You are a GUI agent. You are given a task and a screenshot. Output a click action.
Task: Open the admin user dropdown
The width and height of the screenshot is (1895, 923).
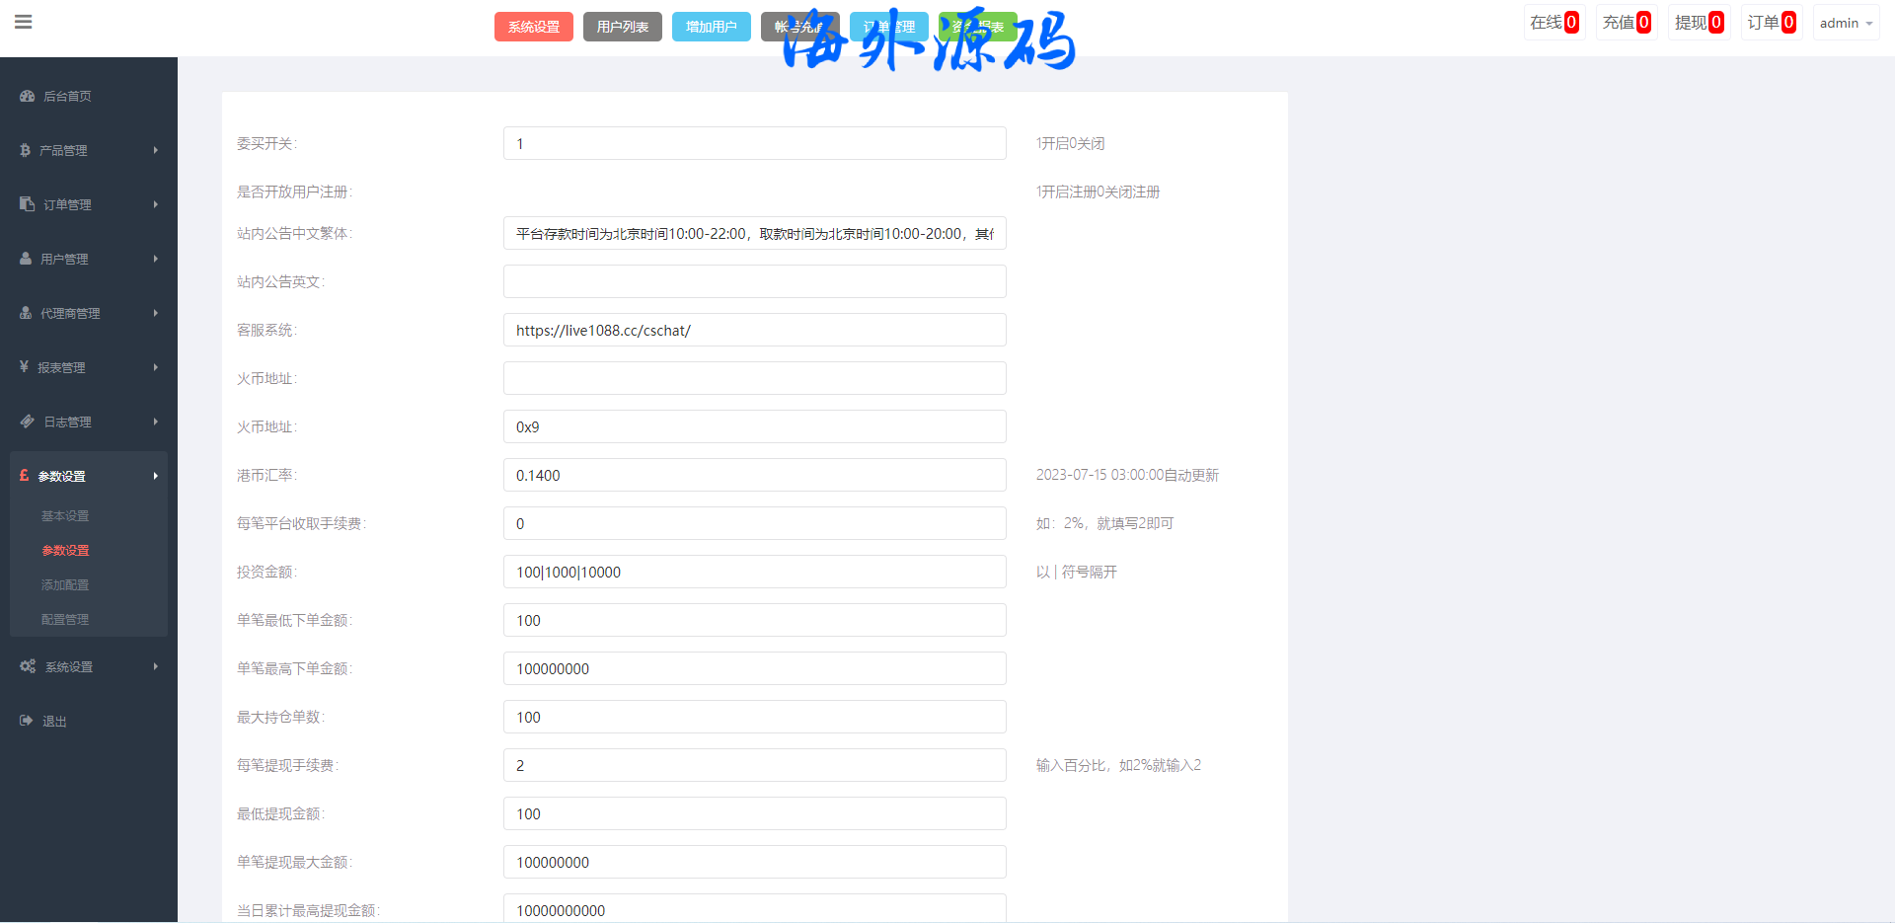tap(1845, 23)
